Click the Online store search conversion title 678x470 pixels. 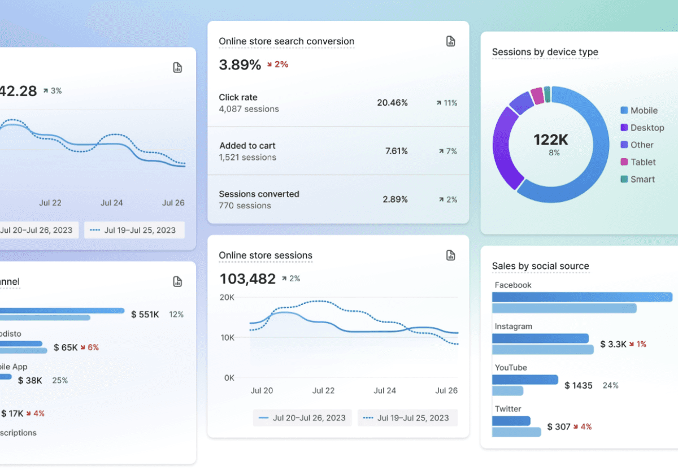(x=286, y=41)
